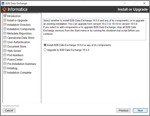The image size is (150, 116).
Task: Select Install B2B Data Exchange 10.5.0 radio button
Action: (45, 45)
